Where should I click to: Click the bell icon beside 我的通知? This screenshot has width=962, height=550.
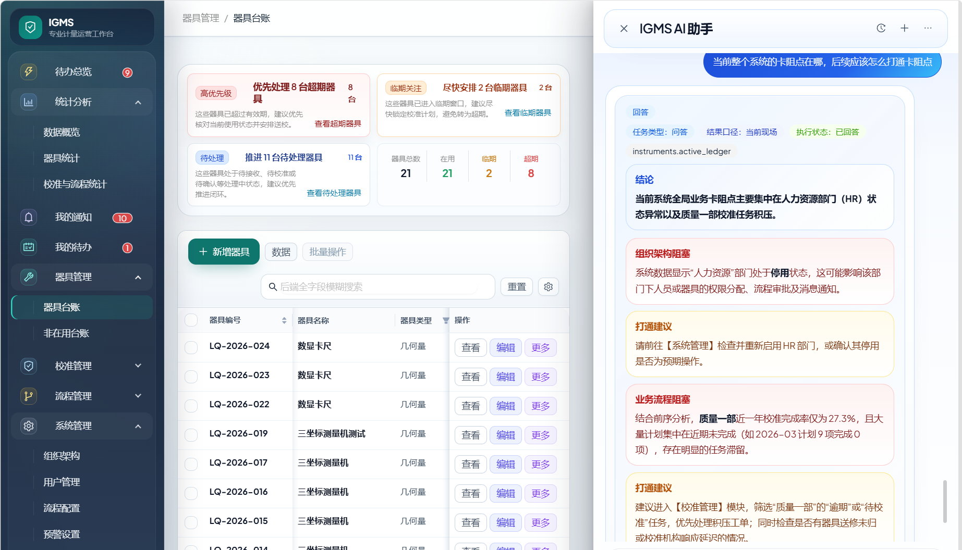click(x=29, y=217)
